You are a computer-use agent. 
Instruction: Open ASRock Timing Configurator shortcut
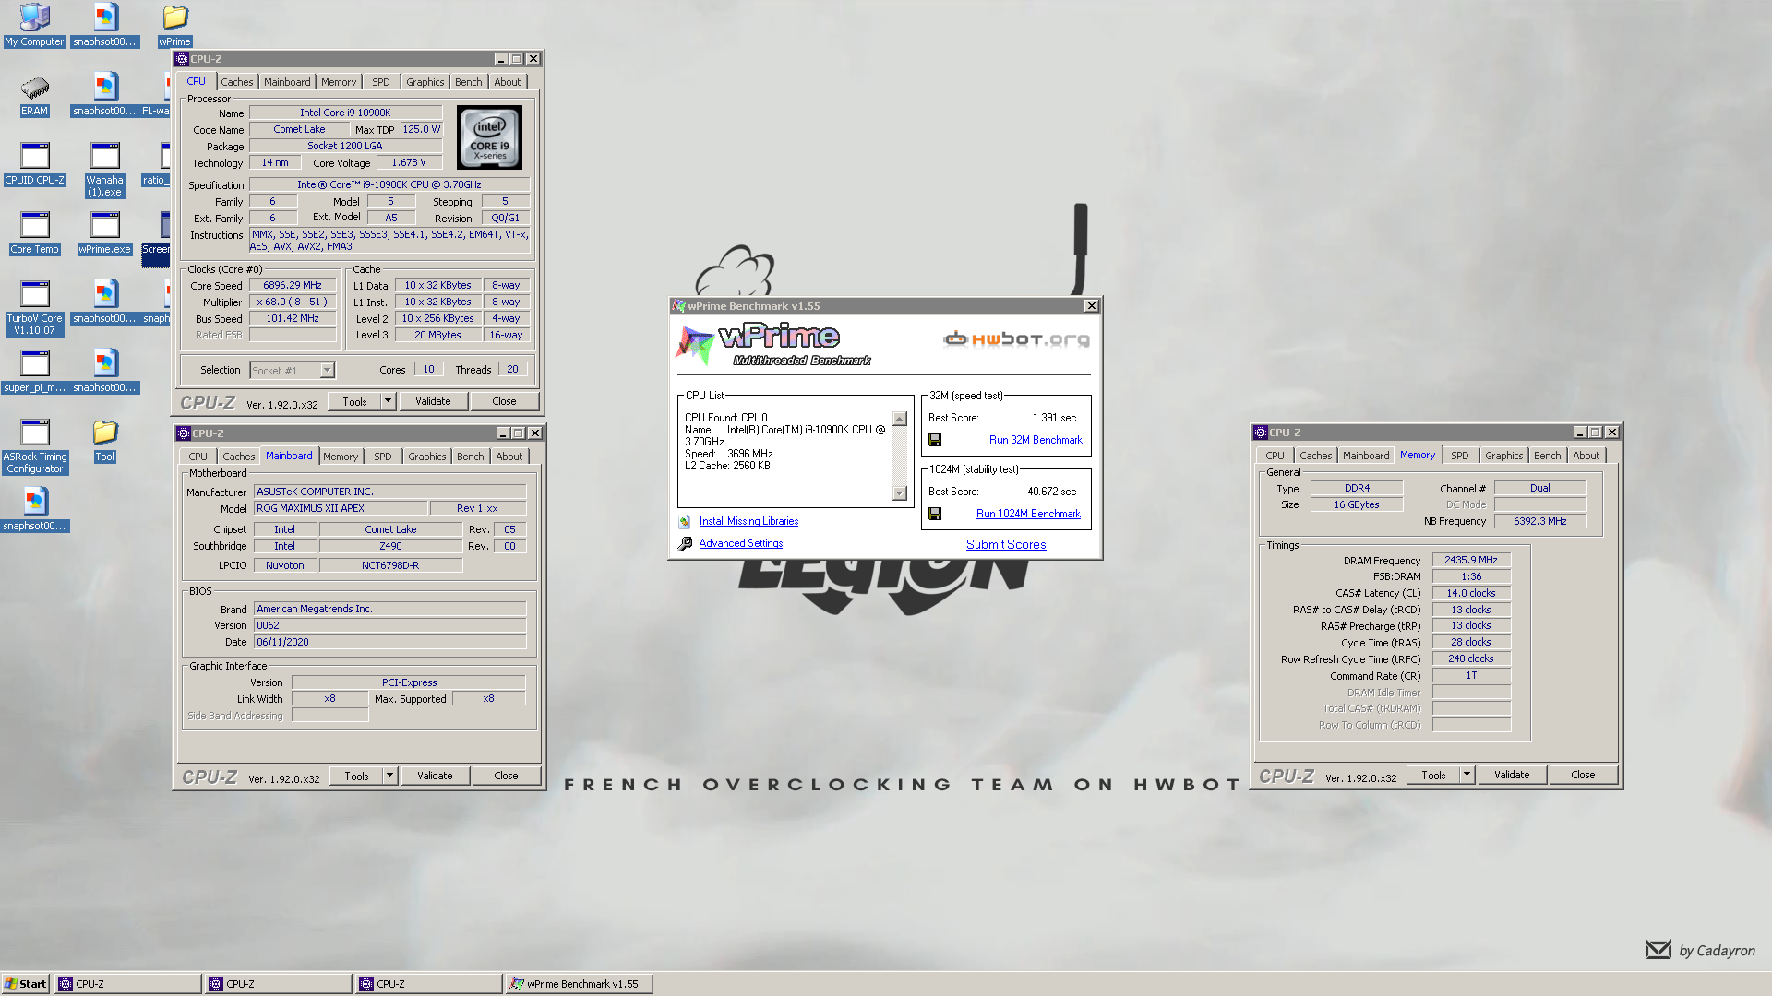(34, 446)
